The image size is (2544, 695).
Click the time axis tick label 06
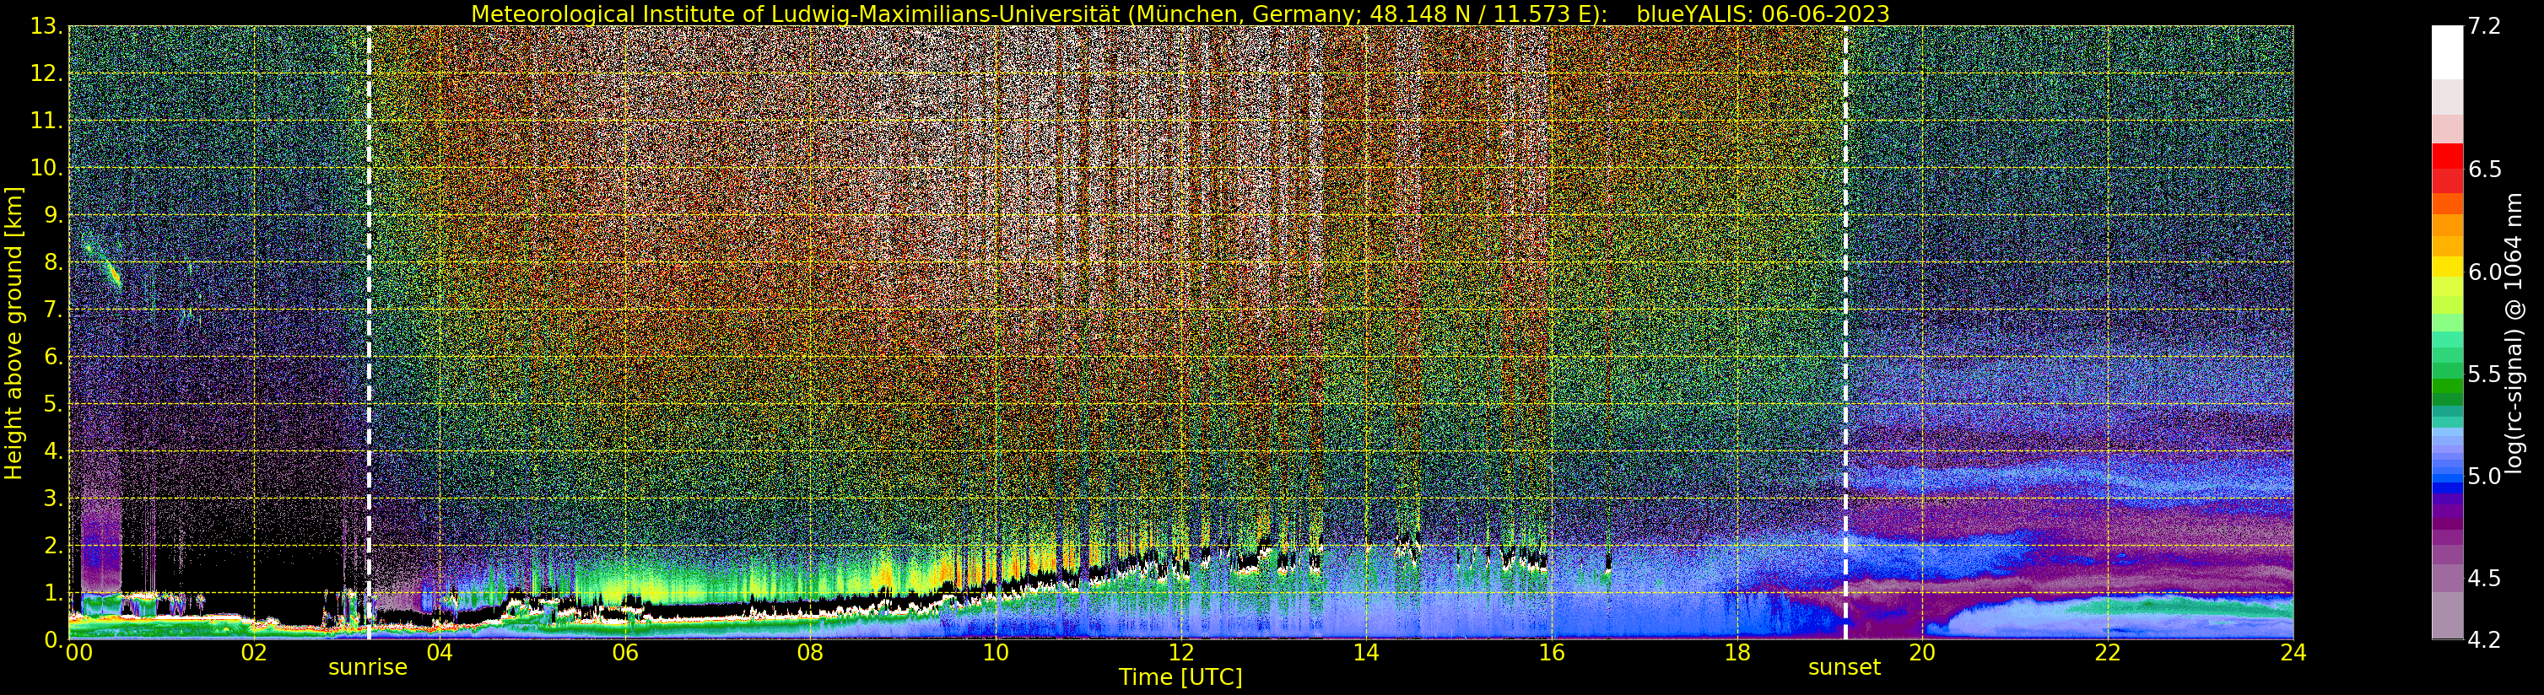(625, 653)
